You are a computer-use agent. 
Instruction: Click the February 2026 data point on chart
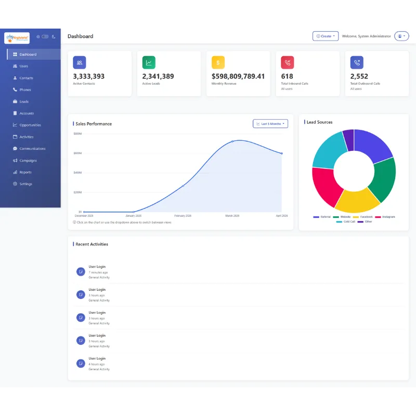coord(183,186)
